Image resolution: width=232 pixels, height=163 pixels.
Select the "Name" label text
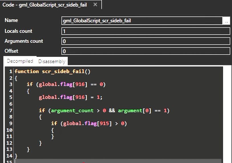click(x=11, y=20)
